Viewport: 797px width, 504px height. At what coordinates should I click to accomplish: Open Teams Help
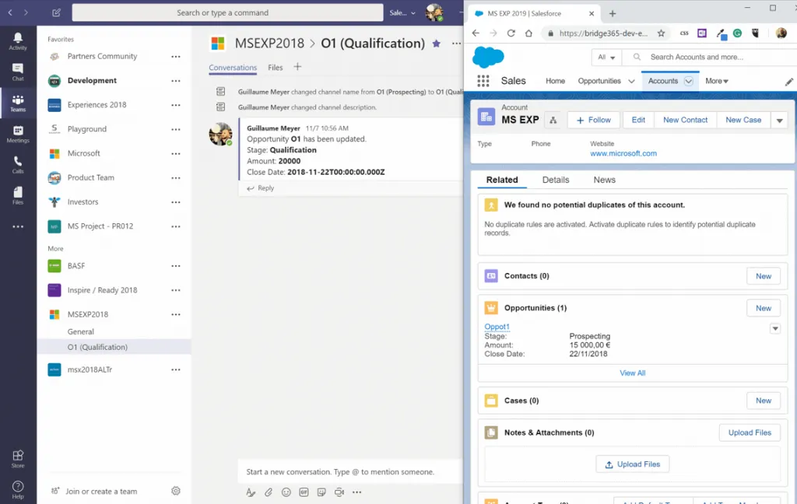pos(18,490)
